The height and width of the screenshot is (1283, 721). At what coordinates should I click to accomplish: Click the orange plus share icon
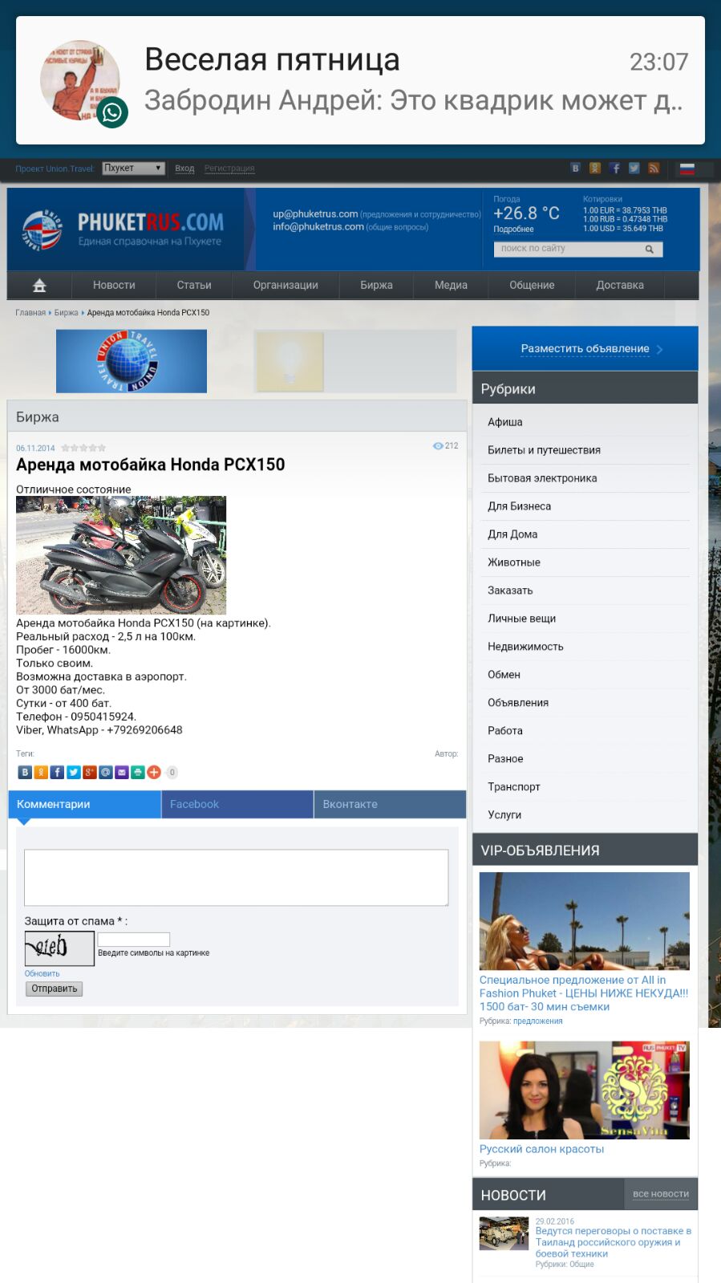click(x=153, y=772)
